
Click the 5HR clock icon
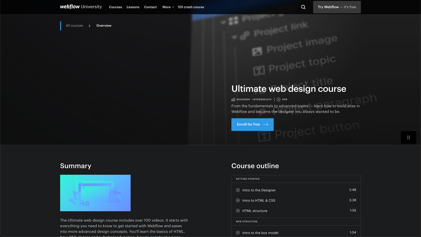pos(278,99)
